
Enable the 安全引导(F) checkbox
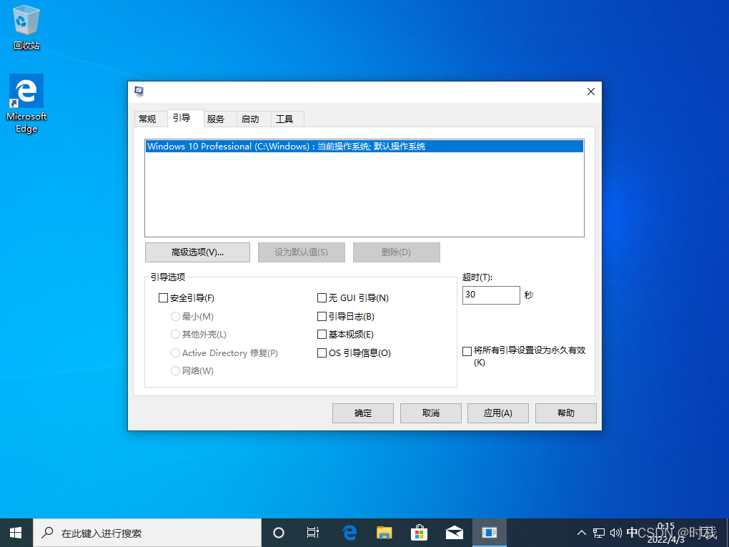(163, 298)
